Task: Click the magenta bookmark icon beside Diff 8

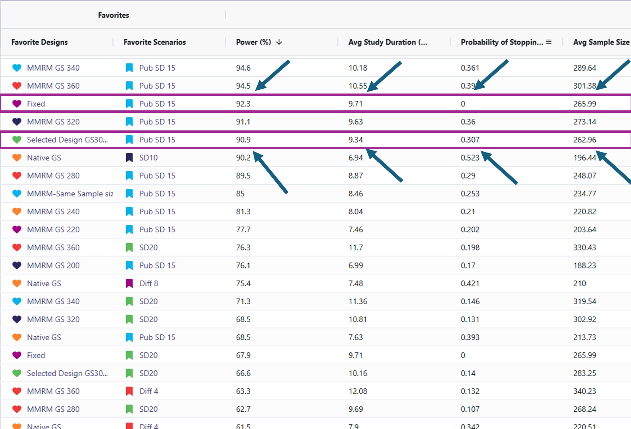Action: [129, 283]
